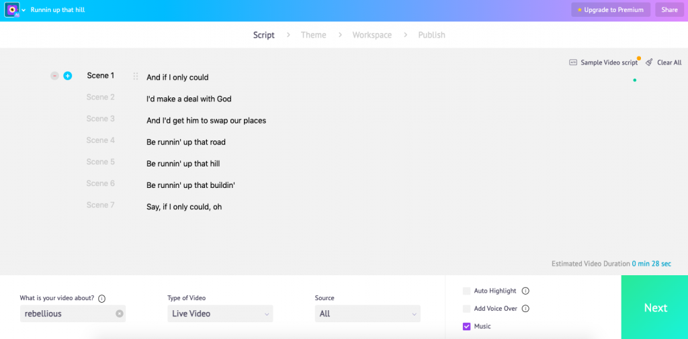
Task: Click line 'Be runnin' up that hill'
Action: [183, 164]
